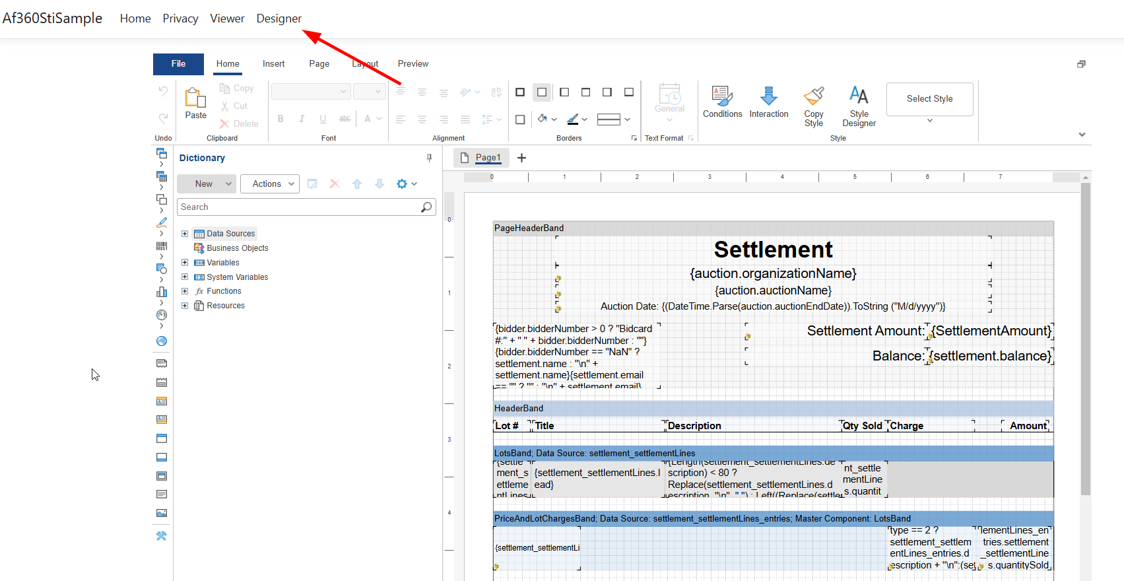Open the Interaction settings
The width and height of the screenshot is (1124, 581).
click(x=769, y=102)
